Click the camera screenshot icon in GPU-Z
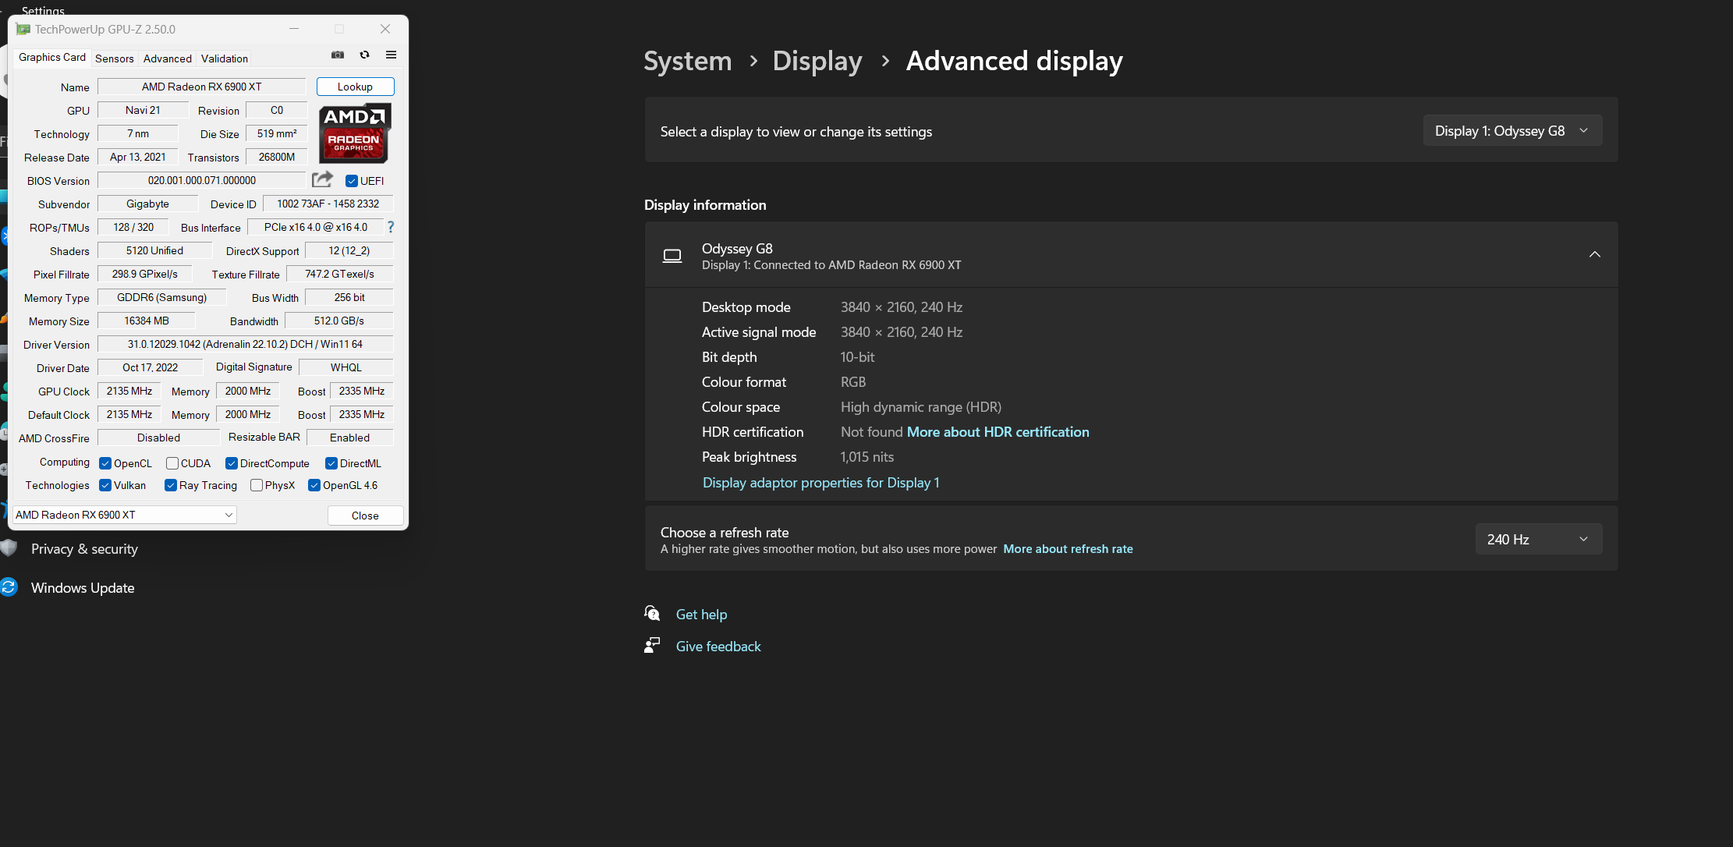Viewport: 1733px width, 847px height. pos(338,55)
